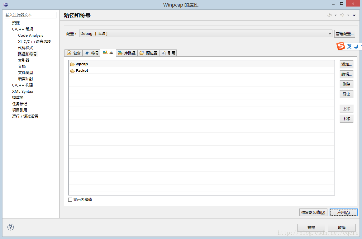The height and width of the screenshot is (239, 362).
Task: Select XL C/C++语言选项 tree item
Action: 34,41
